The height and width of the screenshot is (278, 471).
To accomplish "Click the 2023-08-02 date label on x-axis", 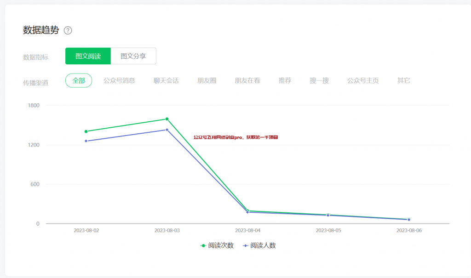I will 87,230.
